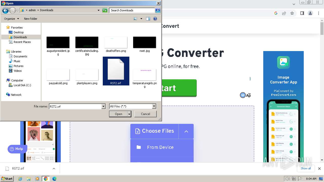
Task: Click the admin breadcrumb segment
Action: pyautogui.click(x=32, y=10)
